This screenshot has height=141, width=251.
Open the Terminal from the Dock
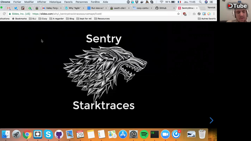155,134
